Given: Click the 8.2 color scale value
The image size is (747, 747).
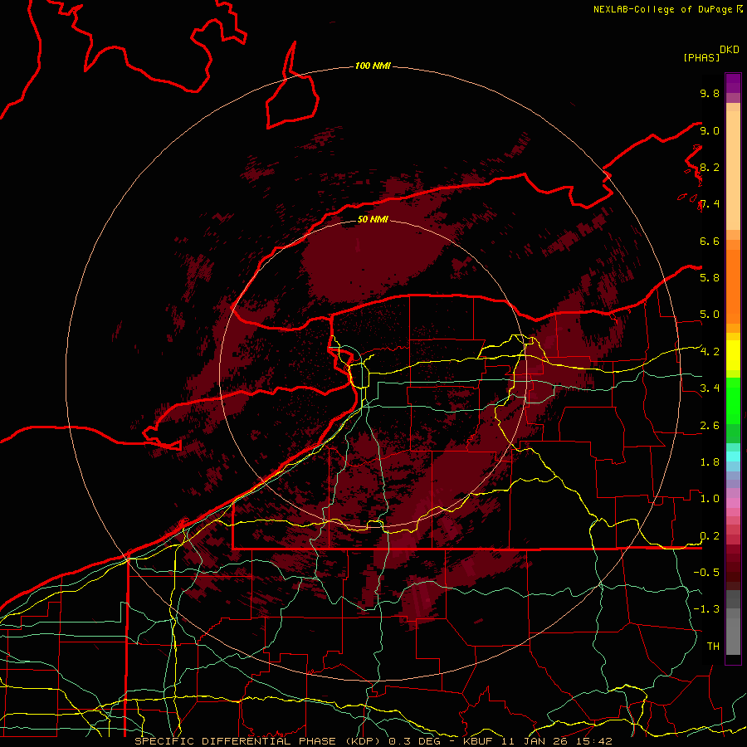Looking at the screenshot, I should tap(710, 167).
